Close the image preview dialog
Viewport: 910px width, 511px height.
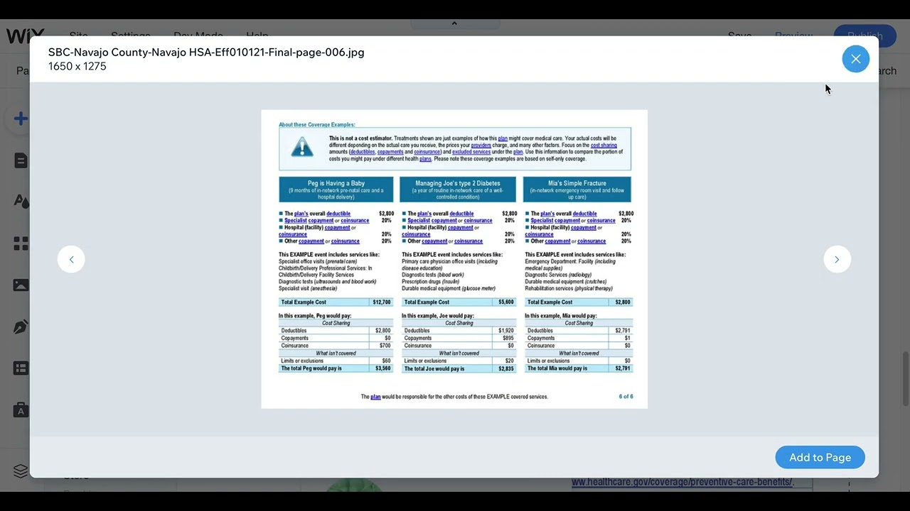point(855,59)
